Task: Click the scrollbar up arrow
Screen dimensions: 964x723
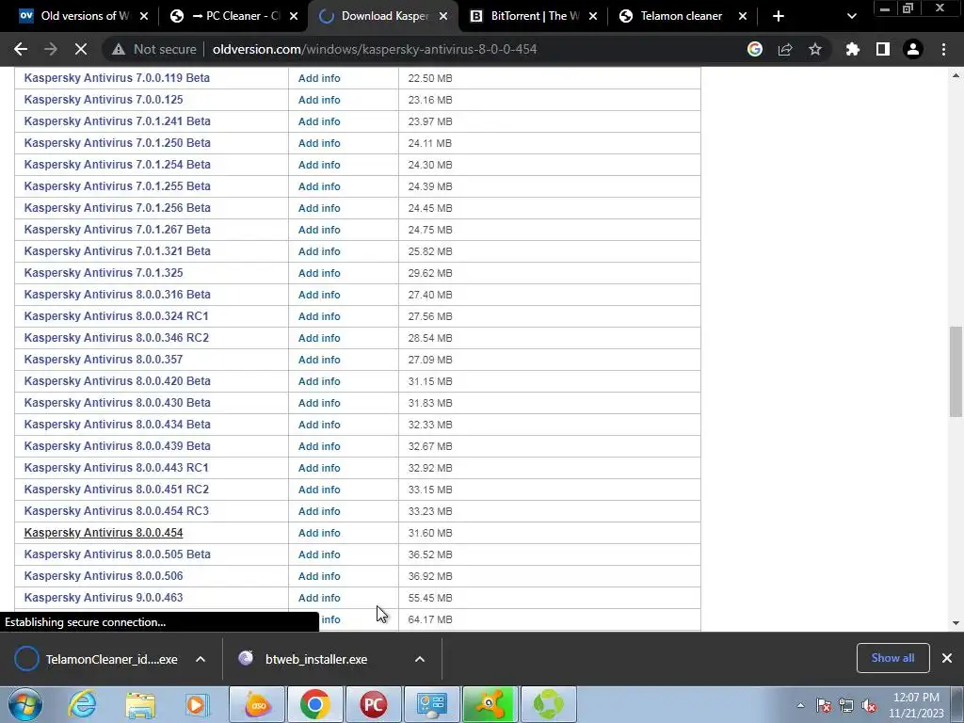Action: (956, 75)
